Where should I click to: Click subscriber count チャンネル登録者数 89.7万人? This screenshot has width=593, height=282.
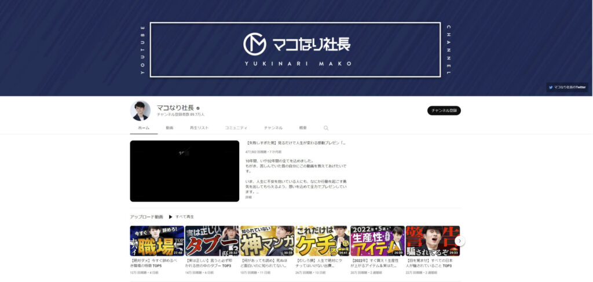click(181, 115)
